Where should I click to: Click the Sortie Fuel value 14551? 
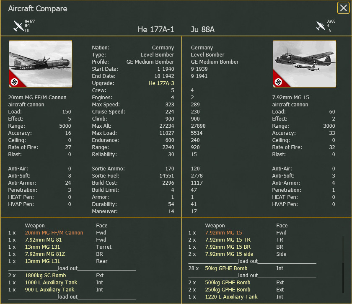(167, 176)
